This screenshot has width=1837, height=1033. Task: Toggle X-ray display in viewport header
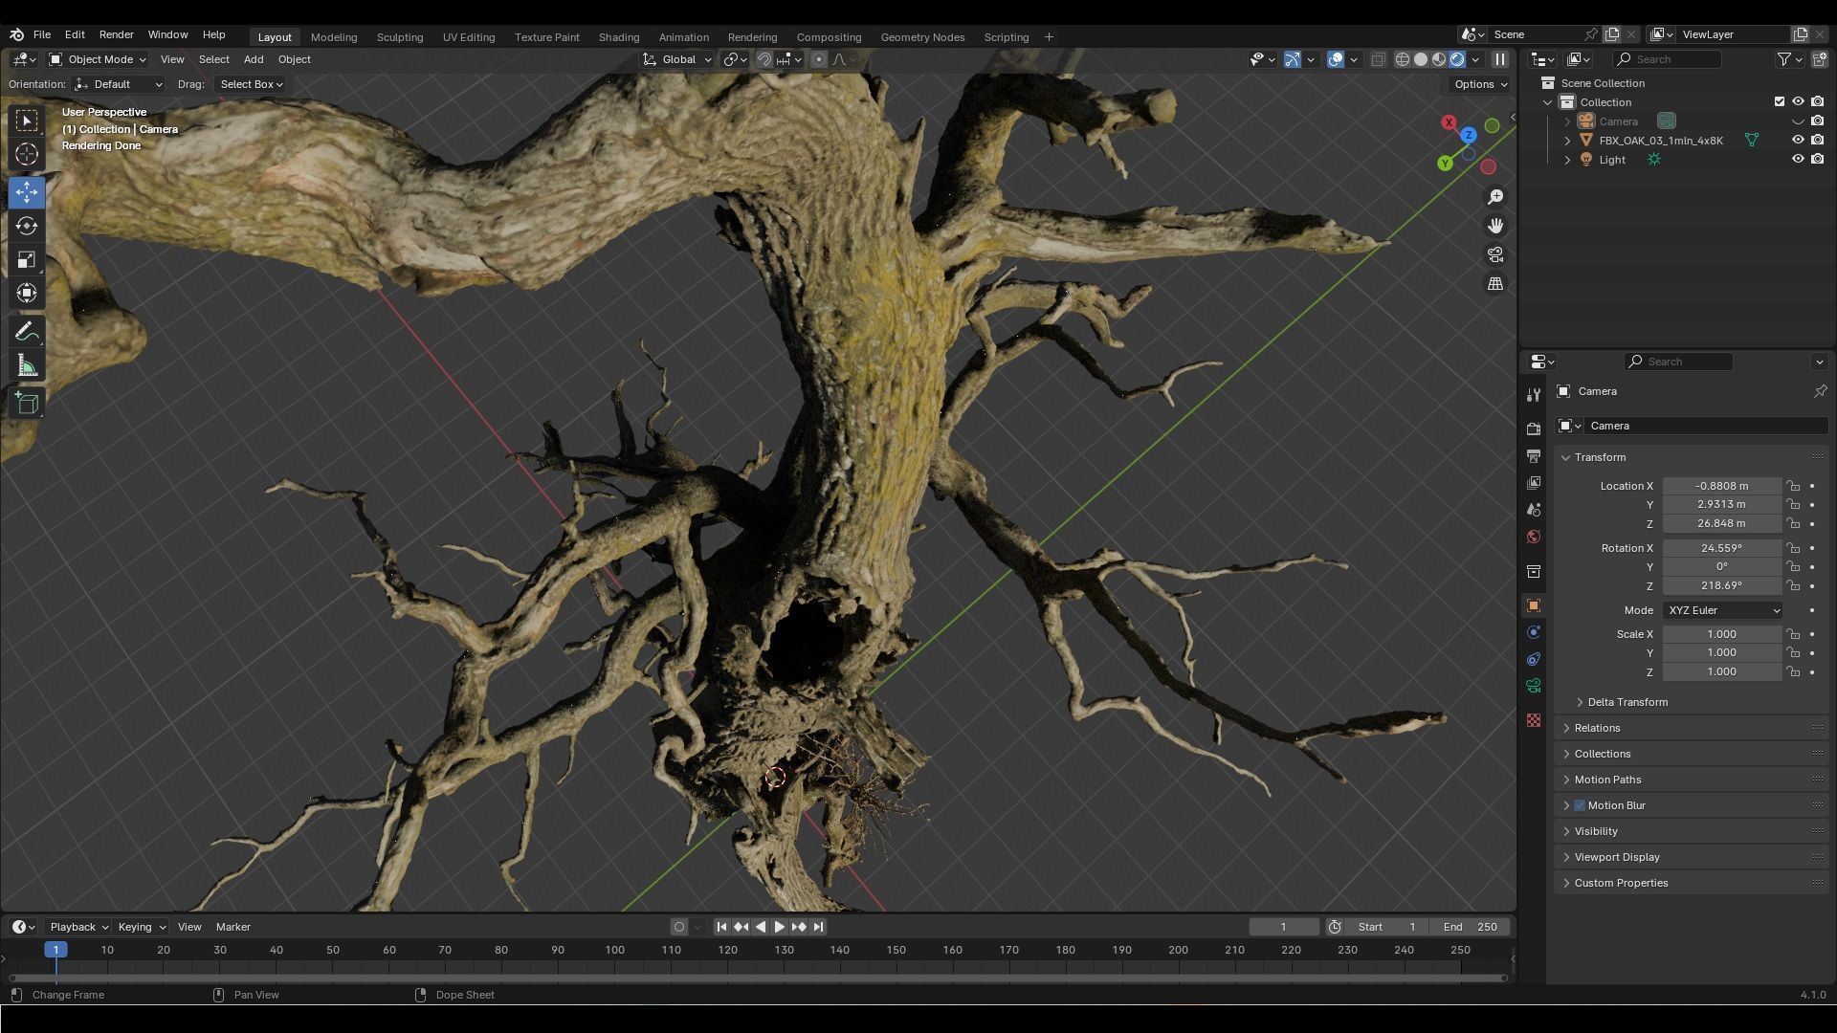[x=1378, y=59]
